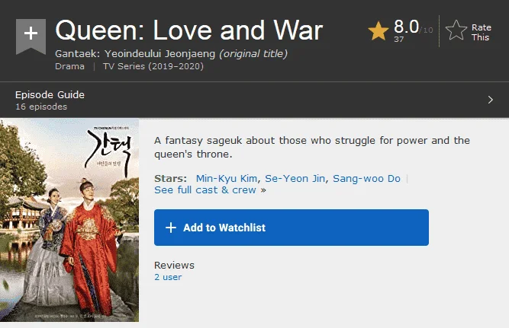Follow the See full cast & crew link
509x328 pixels.
[x=205, y=190]
